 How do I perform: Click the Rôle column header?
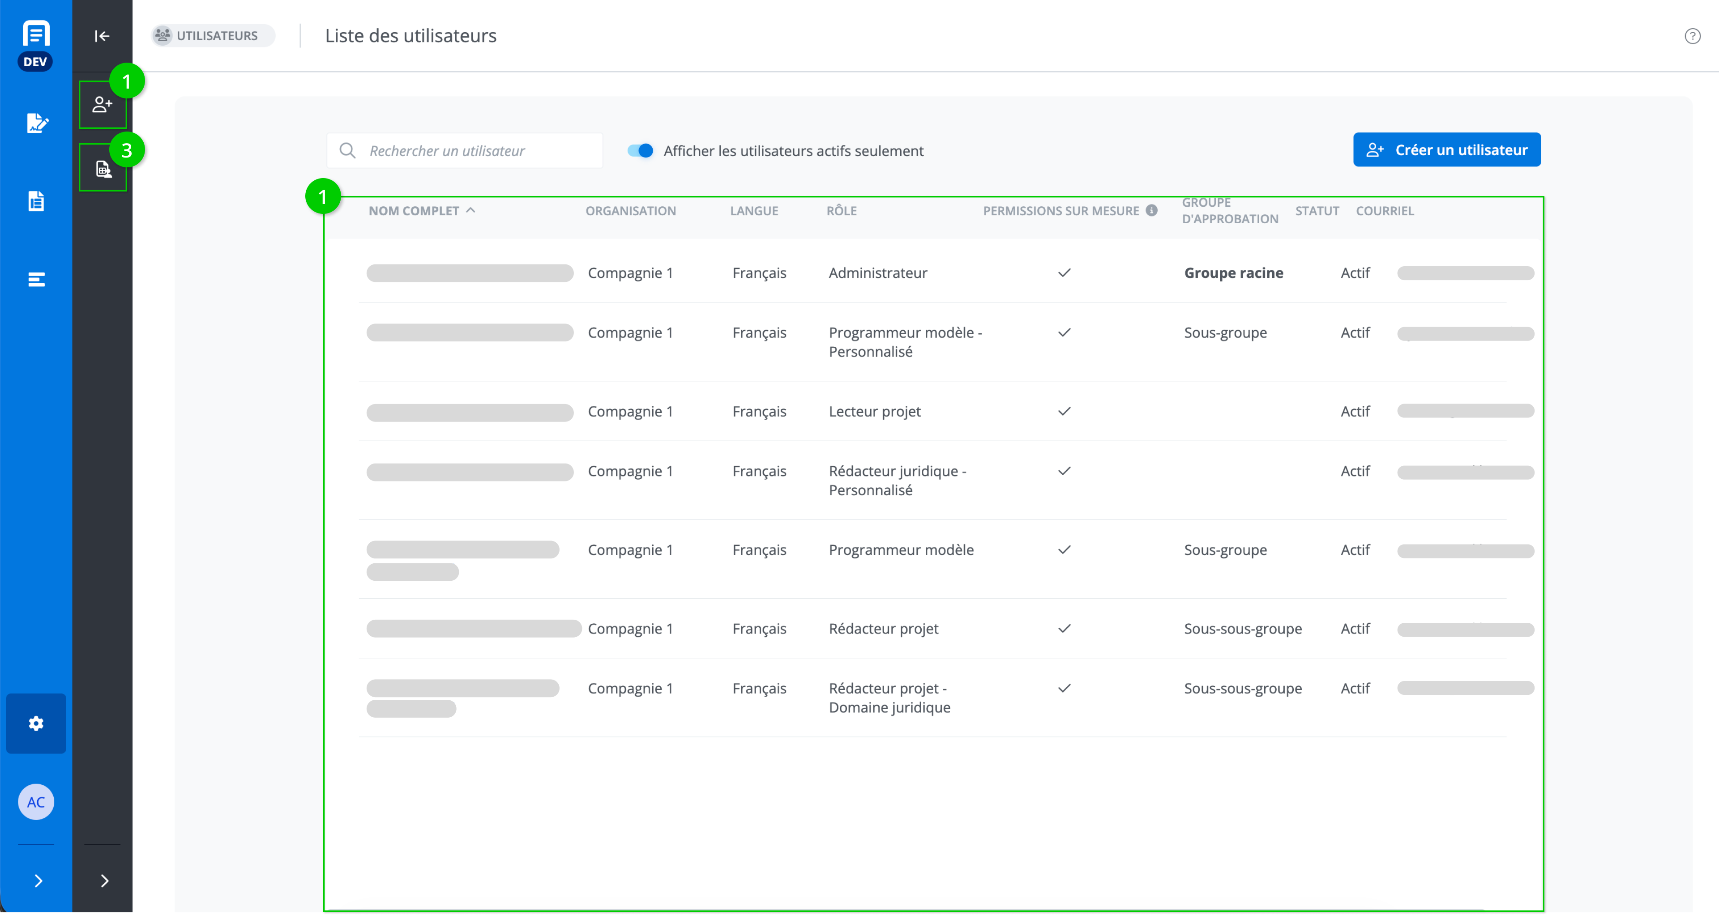click(x=841, y=211)
